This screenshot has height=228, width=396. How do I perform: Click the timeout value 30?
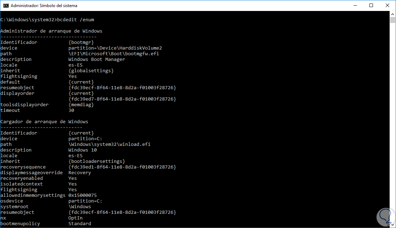71,110
